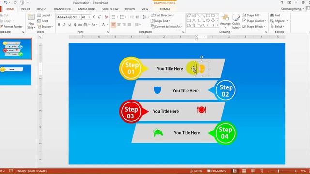Open the VIEW tab

(145, 9)
